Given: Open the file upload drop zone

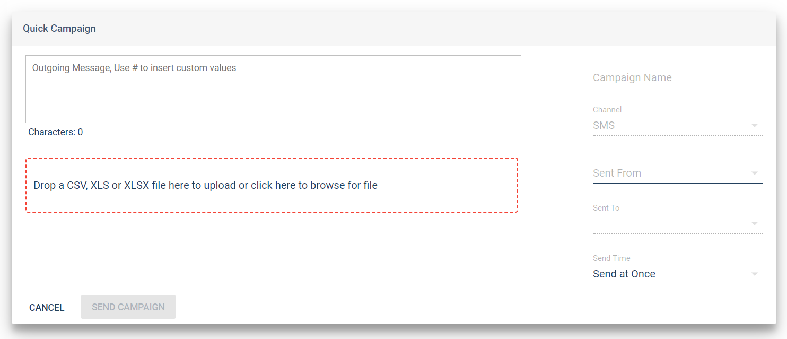Looking at the screenshot, I should pos(272,185).
